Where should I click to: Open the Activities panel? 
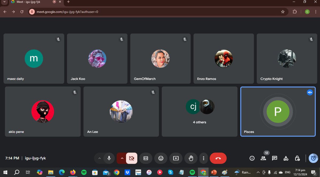(x=286, y=158)
